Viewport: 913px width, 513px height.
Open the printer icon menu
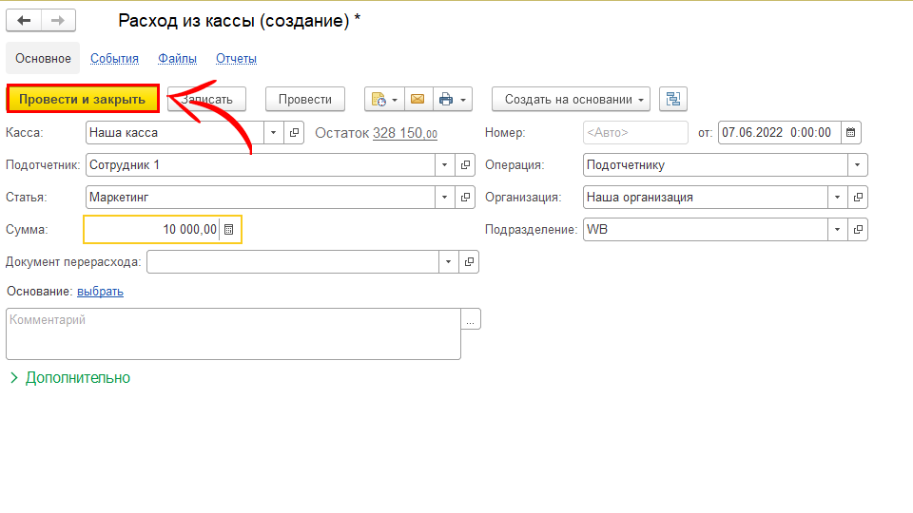pyautogui.click(x=452, y=99)
